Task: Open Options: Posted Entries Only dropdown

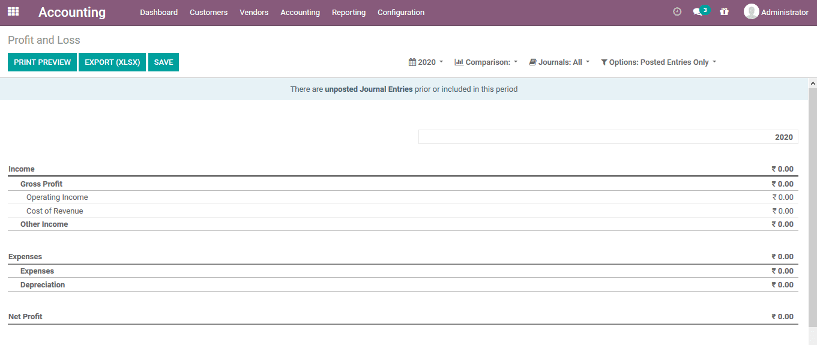Action: (659, 62)
